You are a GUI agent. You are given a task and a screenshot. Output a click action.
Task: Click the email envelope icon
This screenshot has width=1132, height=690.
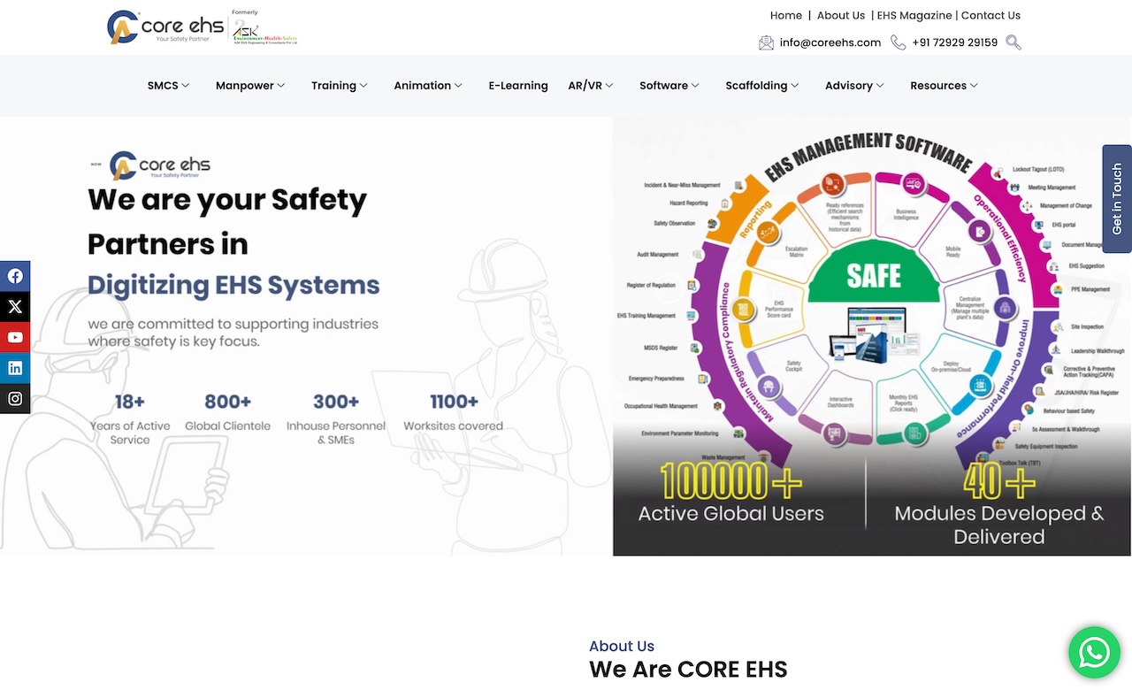coord(766,42)
